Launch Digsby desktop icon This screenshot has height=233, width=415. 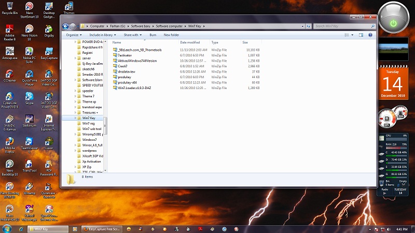(49, 31)
